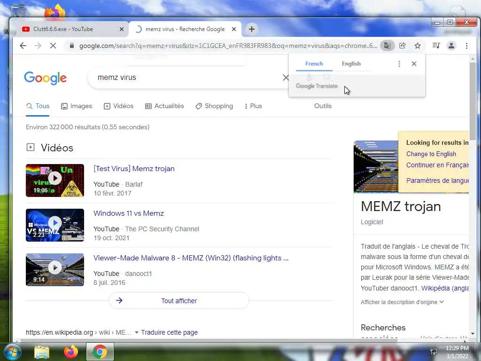Open the Shopping search tab
The image size is (481, 361).
pos(214,106)
